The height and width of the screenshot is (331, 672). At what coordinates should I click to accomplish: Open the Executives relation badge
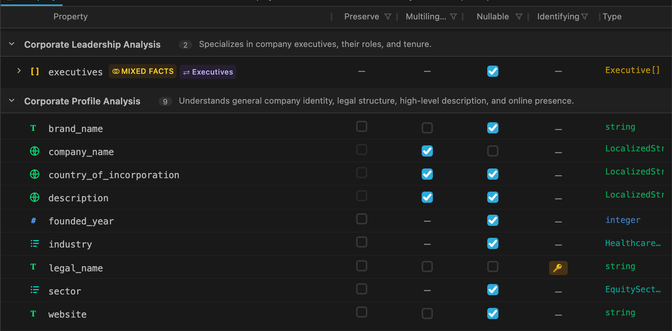pos(208,72)
